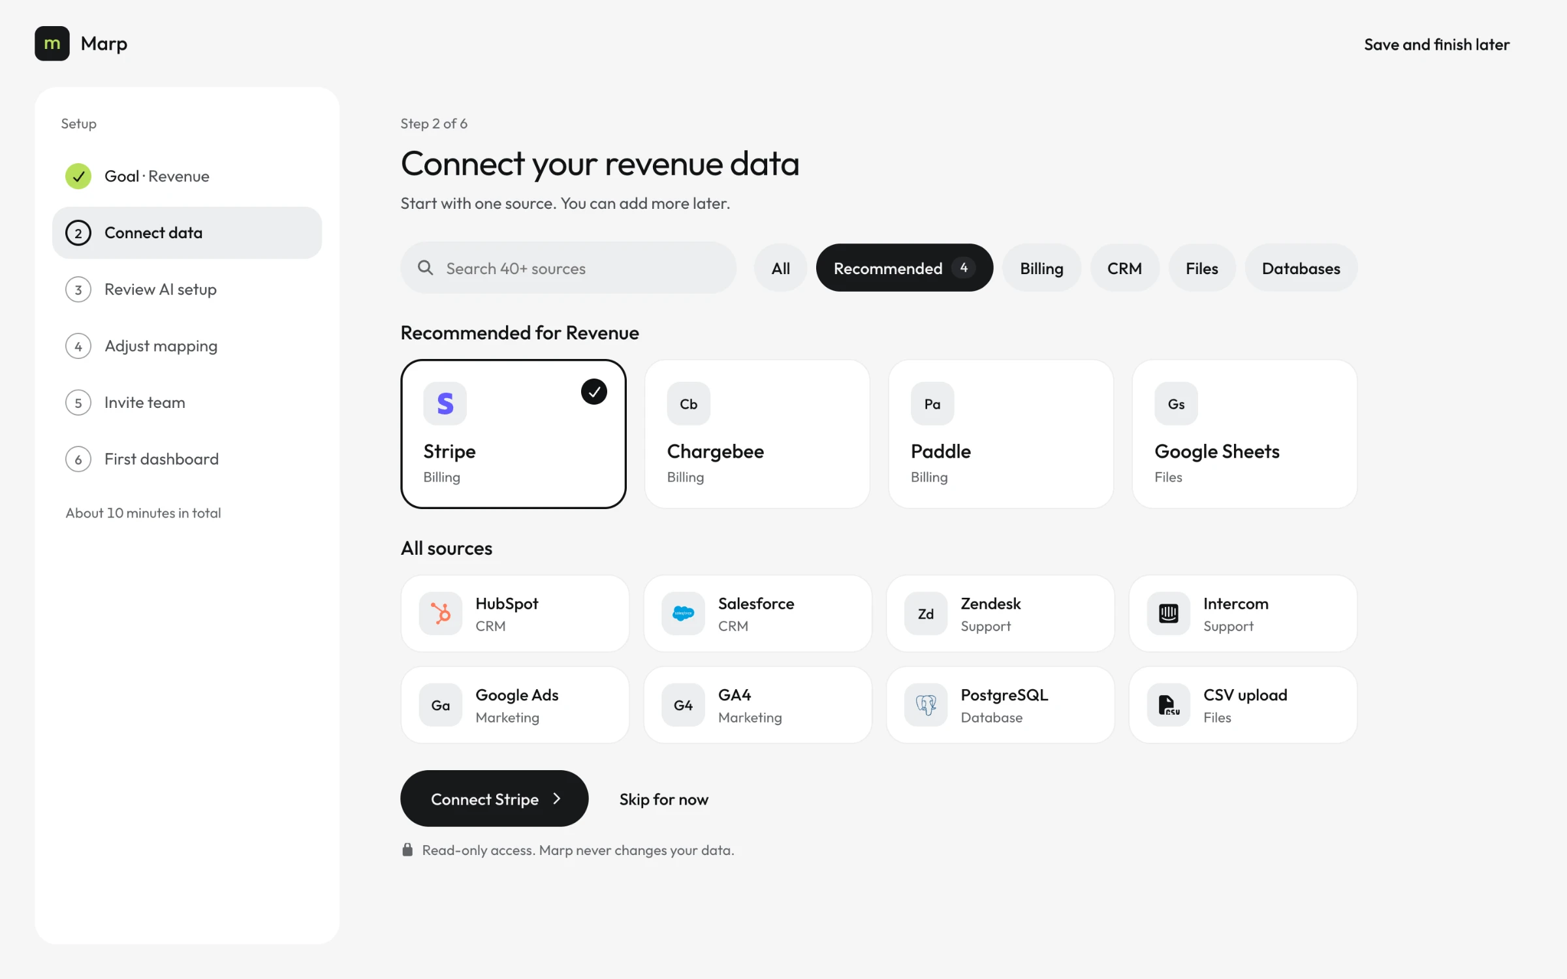Click the GA4 G4 icon

(x=683, y=705)
